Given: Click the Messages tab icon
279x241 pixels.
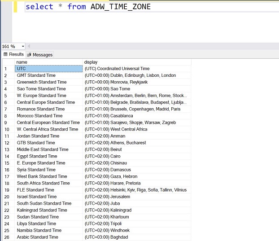Looking at the screenshot, I should click(x=29, y=55).
